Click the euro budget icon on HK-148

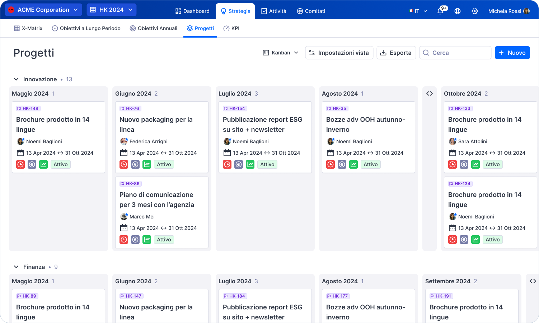pyautogui.click(x=32, y=164)
